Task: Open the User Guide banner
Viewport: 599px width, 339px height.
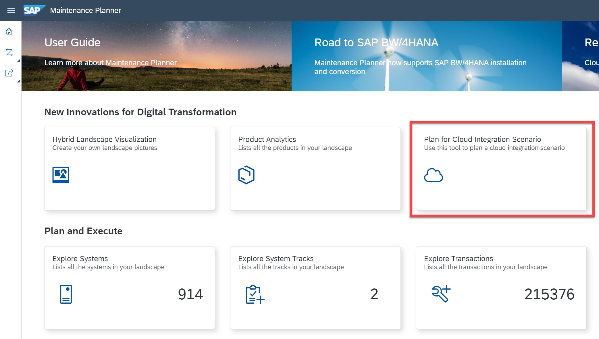Action: pyautogui.click(x=156, y=56)
